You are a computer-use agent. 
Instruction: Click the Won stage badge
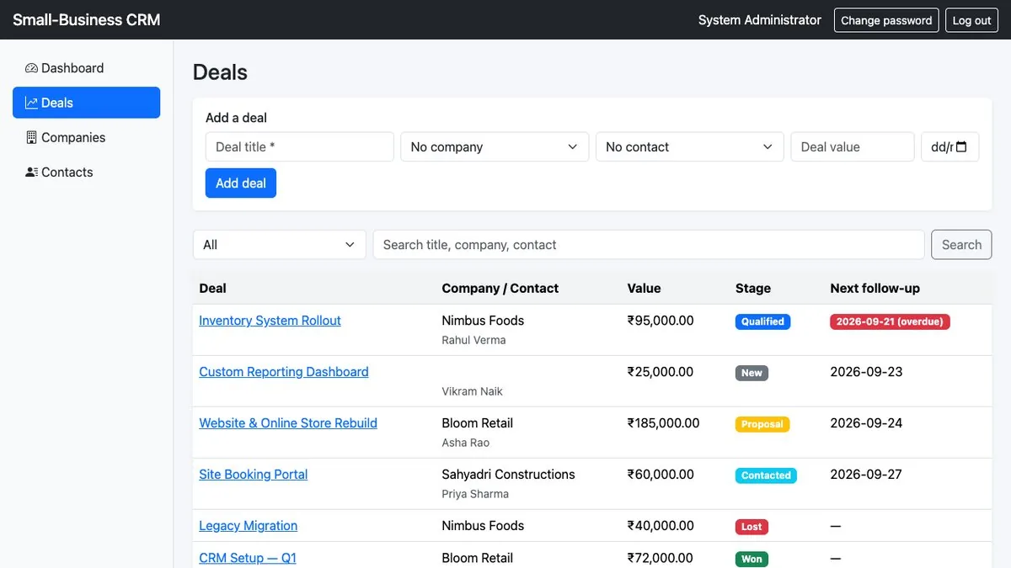click(x=752, y=559)
